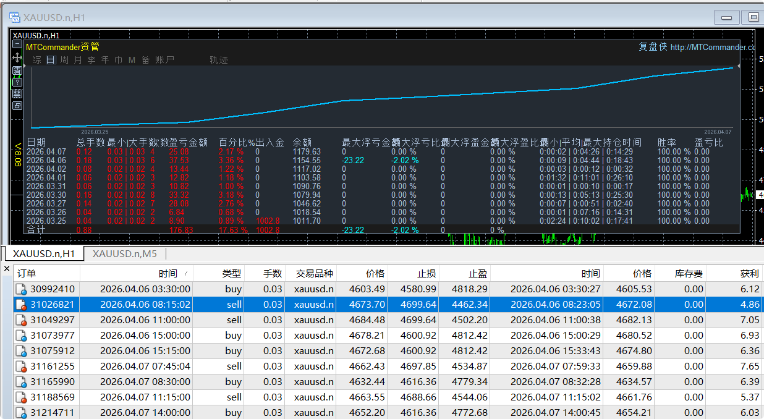
Task: Select the crosshair move tool on left toolbar
Action: pos(17,59)
